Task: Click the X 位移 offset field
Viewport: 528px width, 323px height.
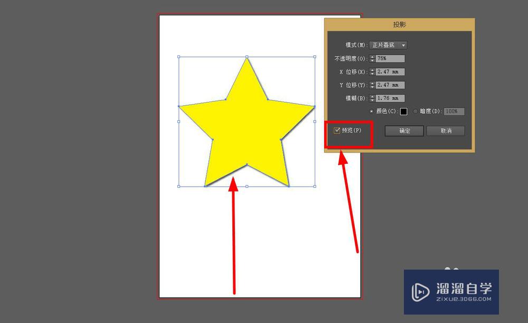Action: point(390,72)
